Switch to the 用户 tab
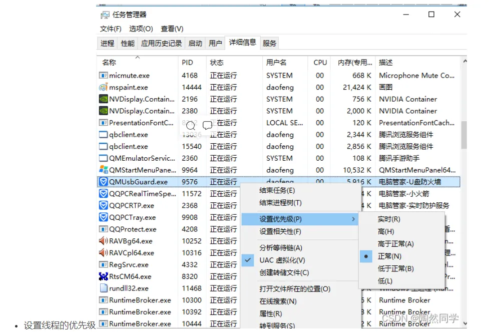Image resolution: width=499 pixels, height=332 pixels. pos(215,43)
